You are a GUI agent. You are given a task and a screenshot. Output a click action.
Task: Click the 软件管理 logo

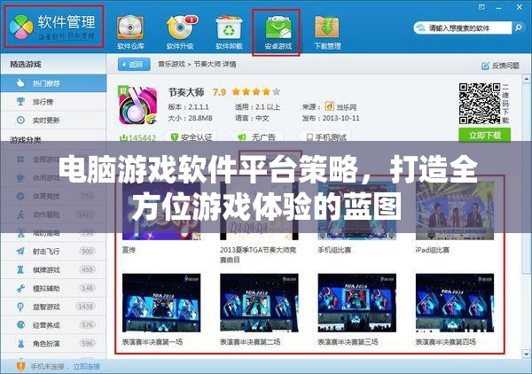(x=53, y=27)
